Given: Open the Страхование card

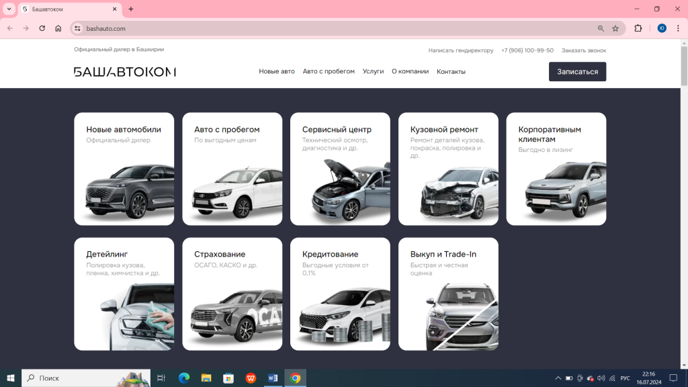Looking at the screenshot, I should click(232, 294).
